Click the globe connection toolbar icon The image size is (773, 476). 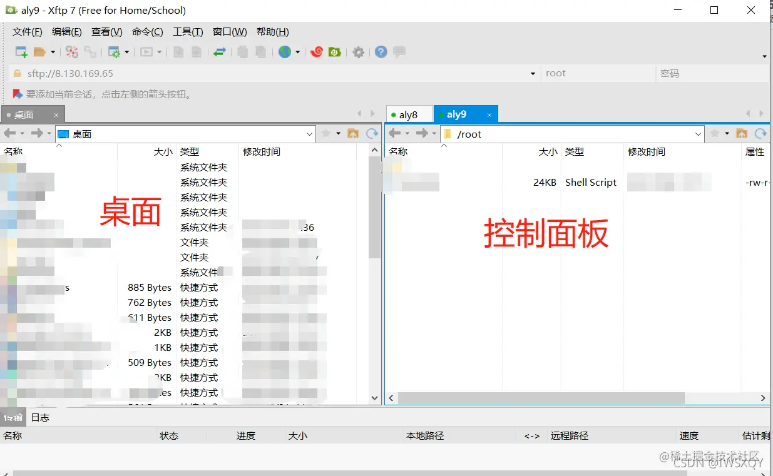pos(285,53)
